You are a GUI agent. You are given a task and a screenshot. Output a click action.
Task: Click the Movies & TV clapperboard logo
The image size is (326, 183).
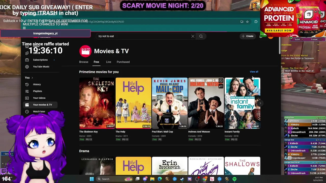tap(85, 51)
